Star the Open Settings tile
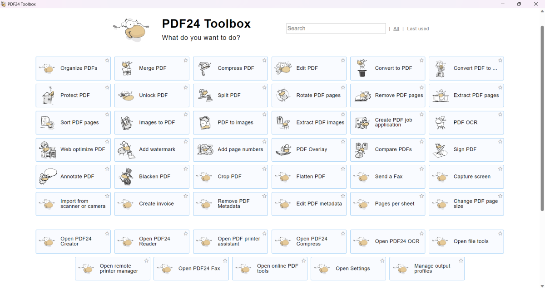 tap(382, 261)
